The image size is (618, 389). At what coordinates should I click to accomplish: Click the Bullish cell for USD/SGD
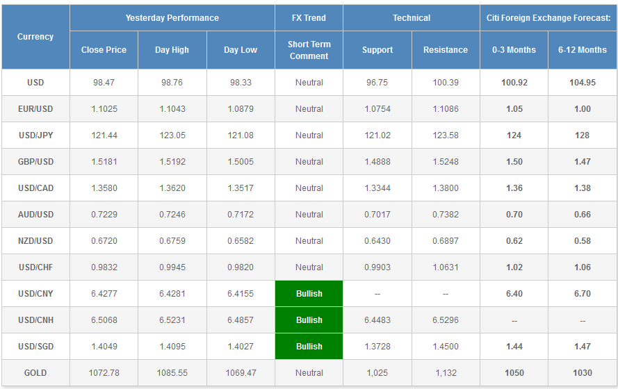(x=309, y=347)
